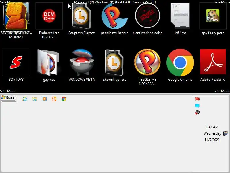Image resolution: width=230 pixels, height=173 pixels.
Task: Open the r-antiwork paradise shortcut
Action: [147, 16]
